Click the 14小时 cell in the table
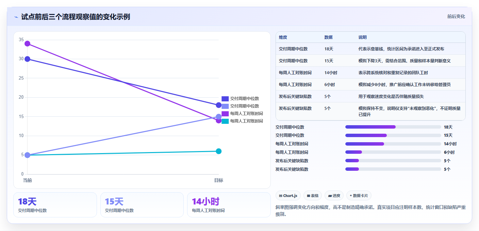Viewport: 479px width, 231px height. click(x=331, y=73)
